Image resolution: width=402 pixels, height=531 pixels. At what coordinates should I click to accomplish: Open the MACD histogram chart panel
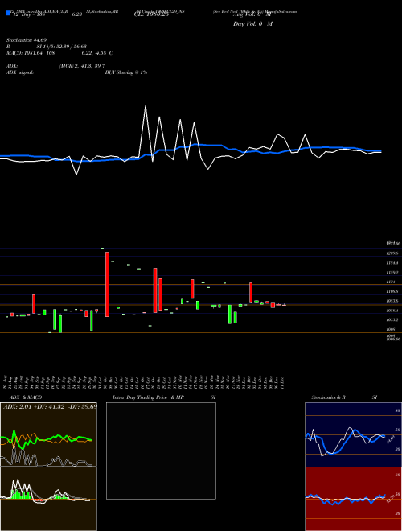coord(48,499)
